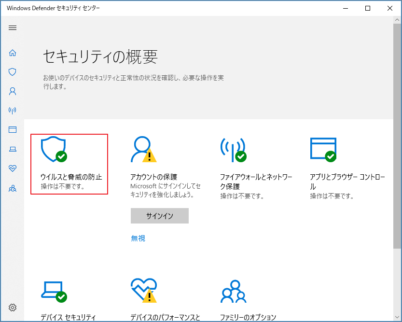Open the firewall and network sidebar icon
This screenshot has width=402, height=322.
(13, 111)
